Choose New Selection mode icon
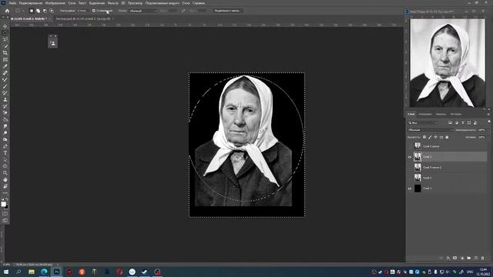The width and height of the screenshot is (493, 277). click(32, 11)
